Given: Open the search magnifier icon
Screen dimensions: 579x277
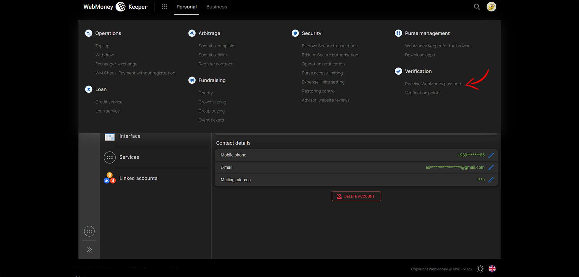Looking at the screenshot, I should coord(476,7).
